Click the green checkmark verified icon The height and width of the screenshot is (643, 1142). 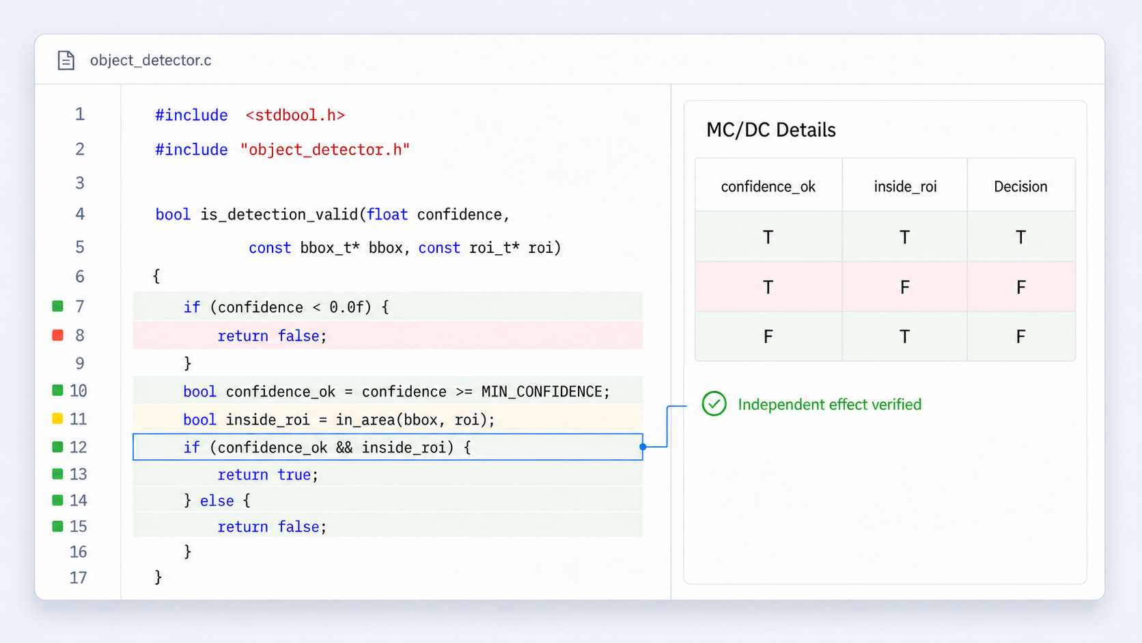tap(714, 404)
